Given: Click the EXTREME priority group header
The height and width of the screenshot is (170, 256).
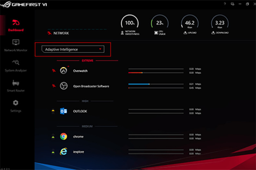Looking at the screenshot, I should (x=87, y=60).
